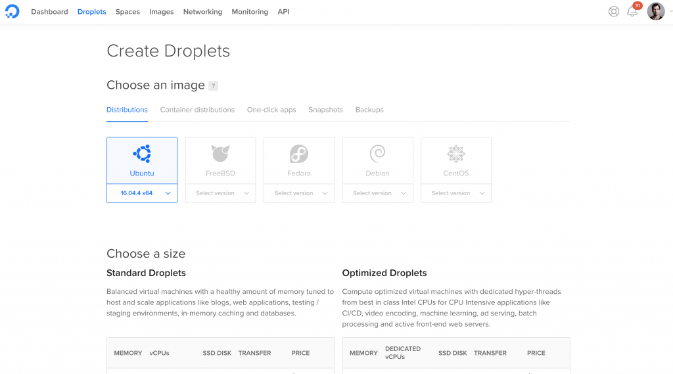The height and width of the screenshot is (374, 673).
Task: Open Fedora Select version dropdown
Action: click(x=299, y=193)
